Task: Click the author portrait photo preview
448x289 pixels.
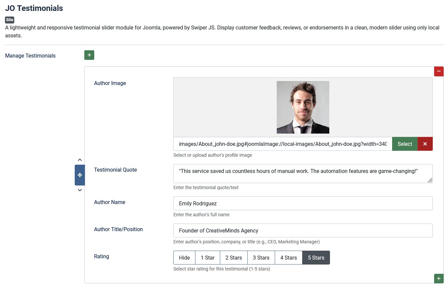Action: click(x=303, y=107)
